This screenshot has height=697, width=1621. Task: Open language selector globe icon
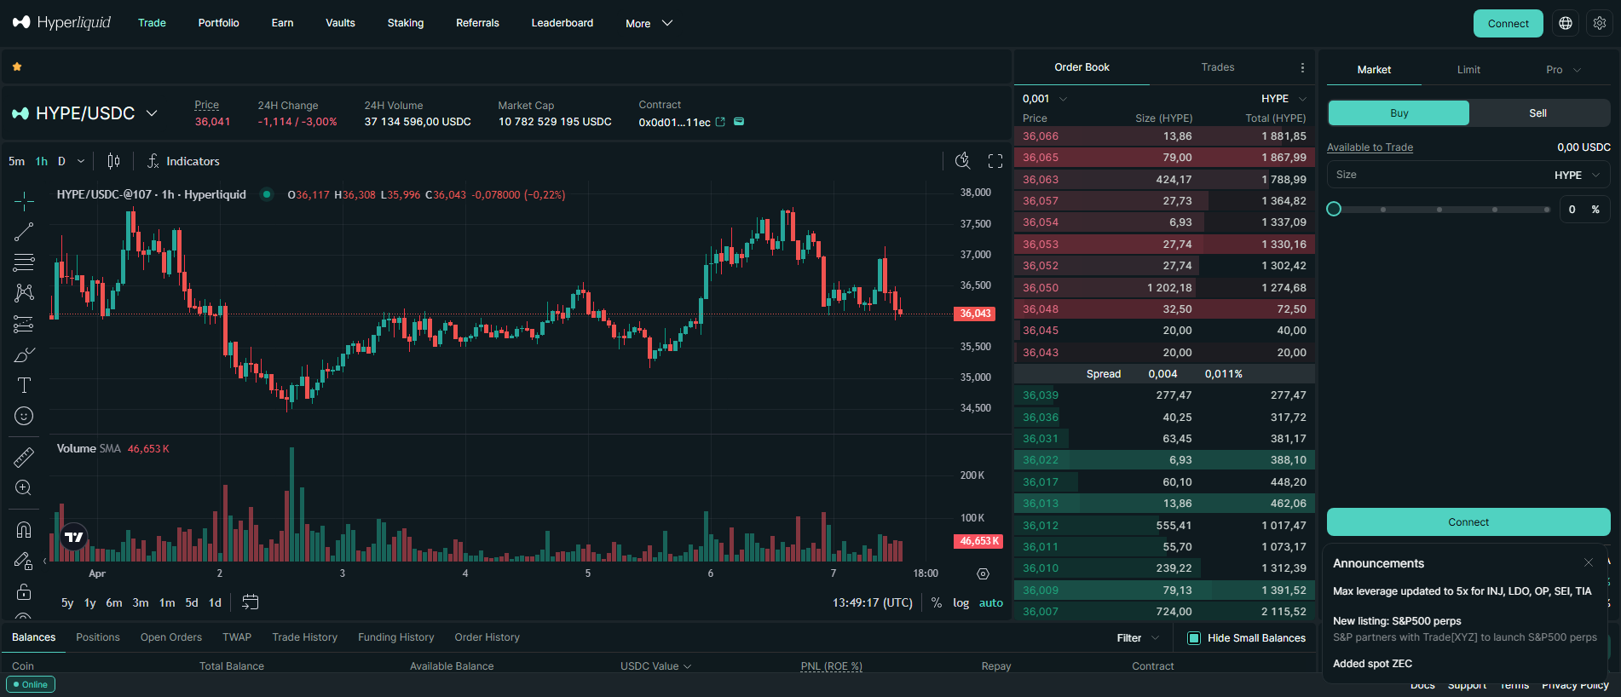(1566, 23)
